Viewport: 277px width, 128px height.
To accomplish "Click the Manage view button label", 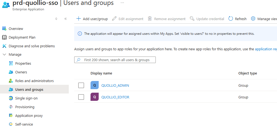I will point(267,19).
